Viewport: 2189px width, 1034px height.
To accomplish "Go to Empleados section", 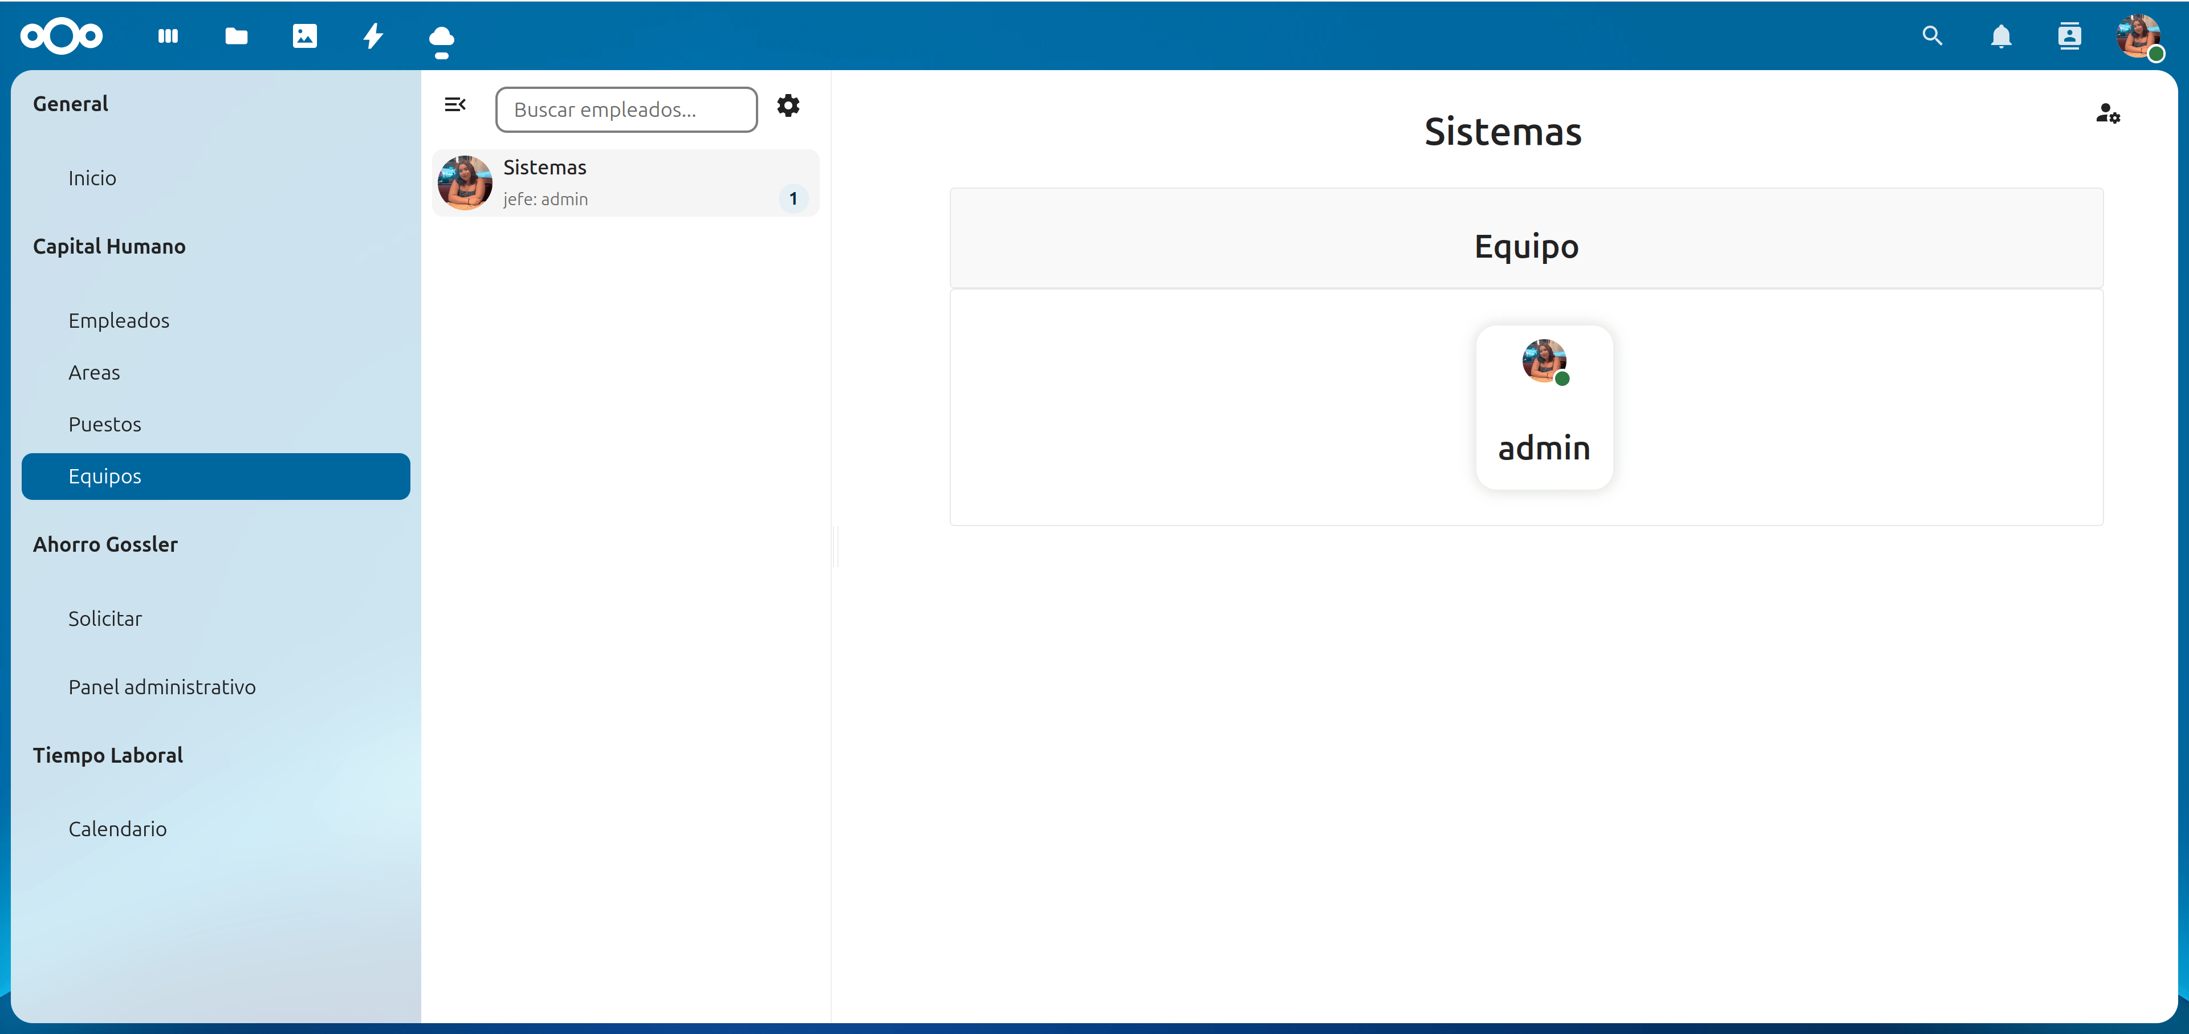I will pos(119,320).
